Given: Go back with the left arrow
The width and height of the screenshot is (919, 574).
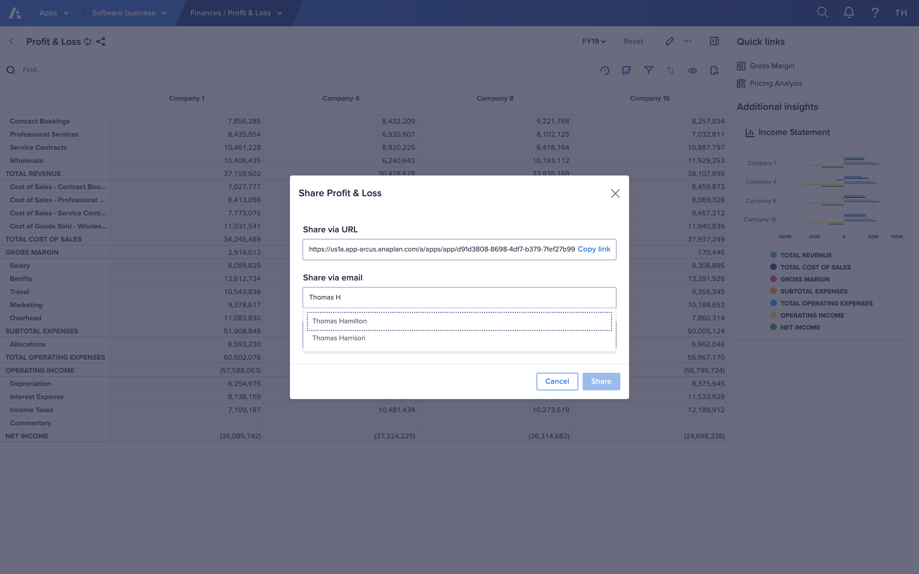Looking at the screenshot, I should tap(11, 41).
